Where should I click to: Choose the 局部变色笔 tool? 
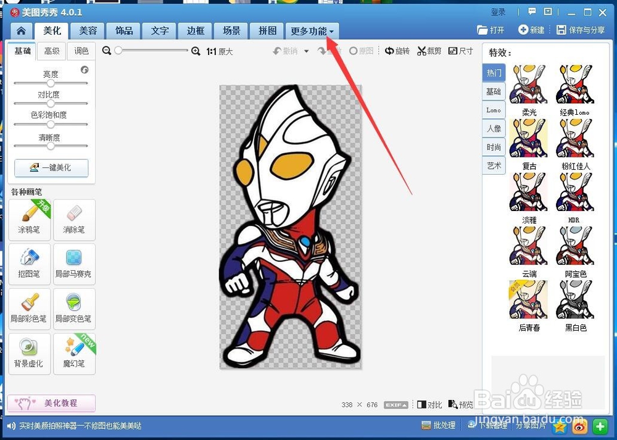[74, 309]
